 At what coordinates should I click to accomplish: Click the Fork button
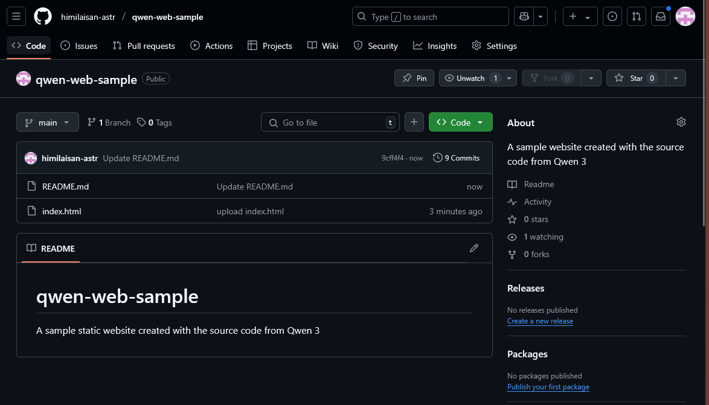(551, 78)
